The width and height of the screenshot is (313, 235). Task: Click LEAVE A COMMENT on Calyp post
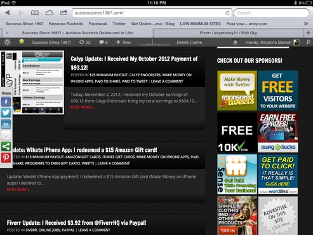tap(167, 81)
